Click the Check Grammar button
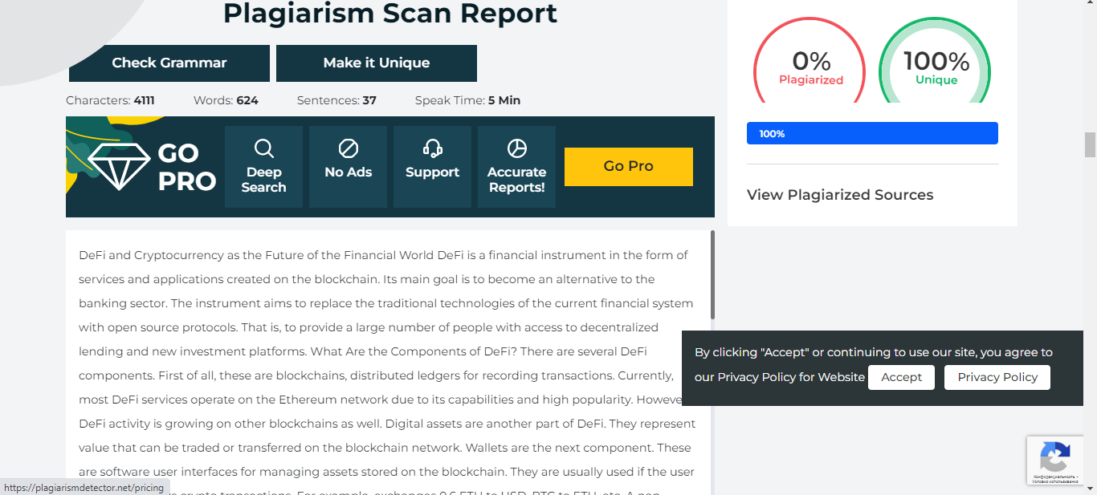This screenshot has height=495, width=1097. pyautogui.click(x=169, y=63)
